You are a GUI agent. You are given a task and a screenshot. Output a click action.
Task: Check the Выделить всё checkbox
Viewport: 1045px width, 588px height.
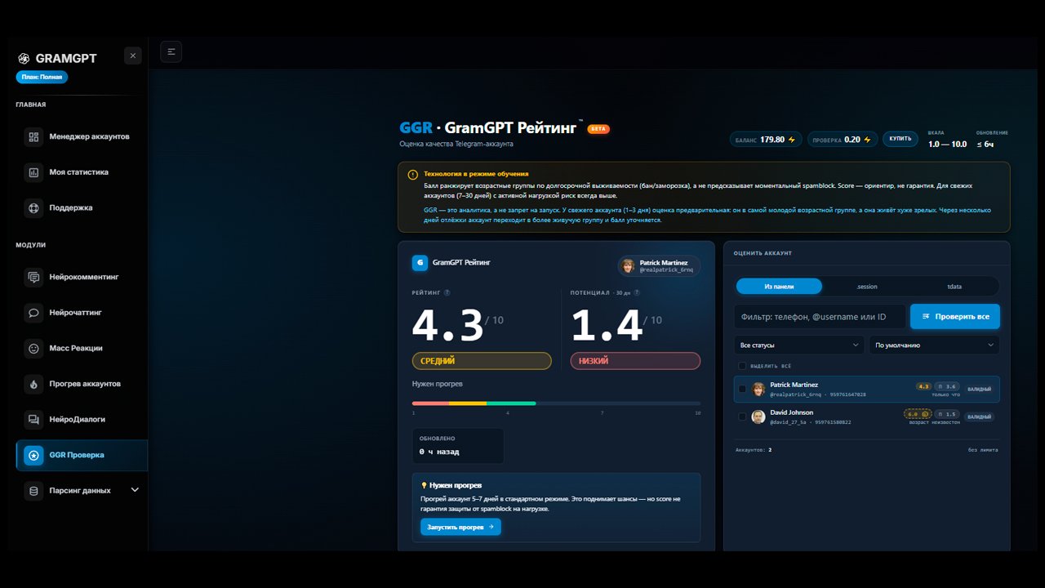(742, 366)
